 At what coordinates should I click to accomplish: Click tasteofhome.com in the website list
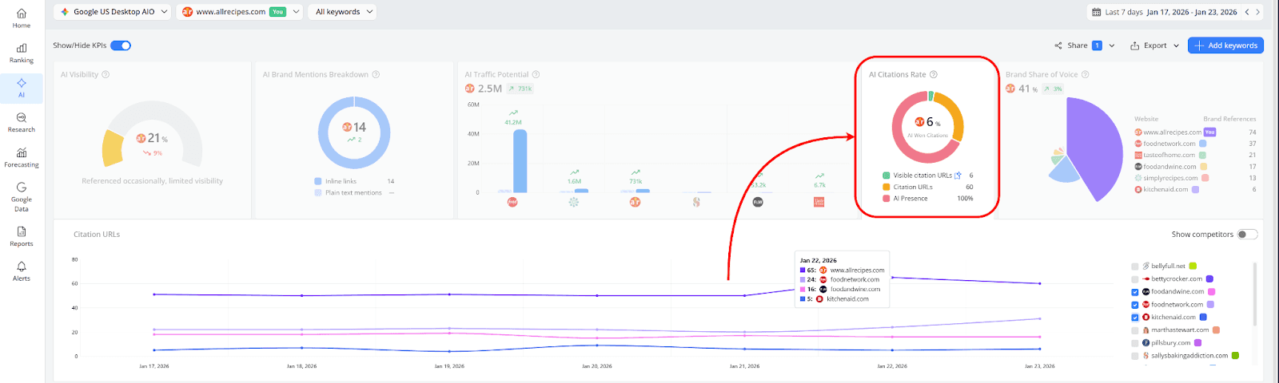(x=1169, y=156)
